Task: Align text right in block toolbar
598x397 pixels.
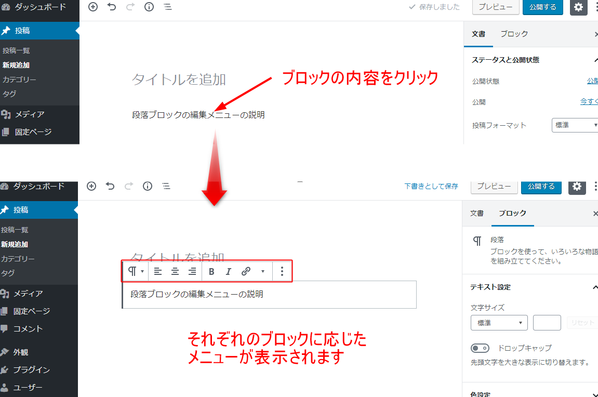Action: (192, 271)
